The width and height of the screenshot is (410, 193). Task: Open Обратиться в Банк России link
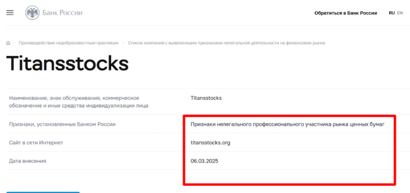[x=345, y=13]
